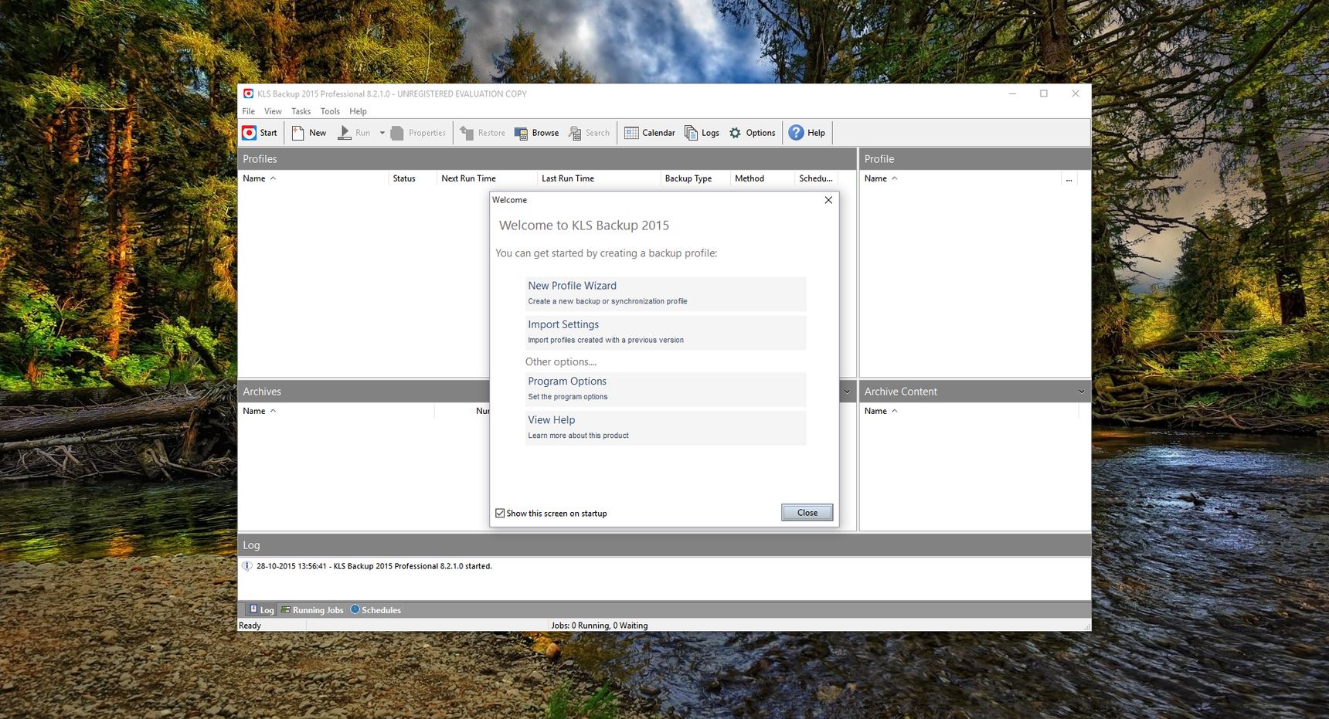Dismiss Welcome dialog with X button
The height and width of the screenshot is (719, 1329).
(828, 200)
